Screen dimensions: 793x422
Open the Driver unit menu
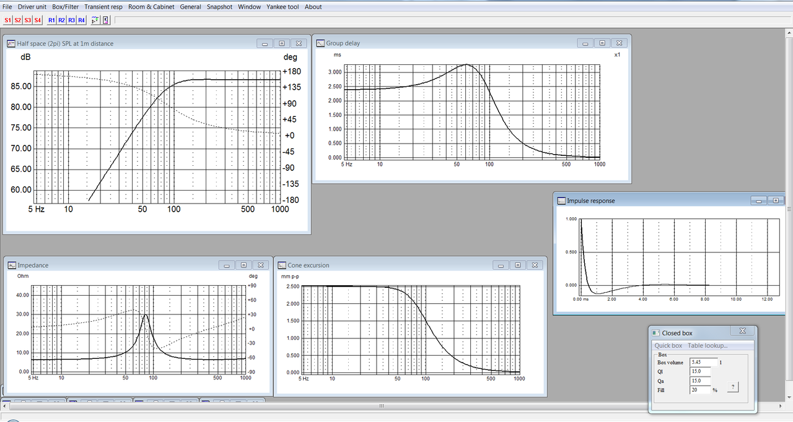click(x=32, y=7)
